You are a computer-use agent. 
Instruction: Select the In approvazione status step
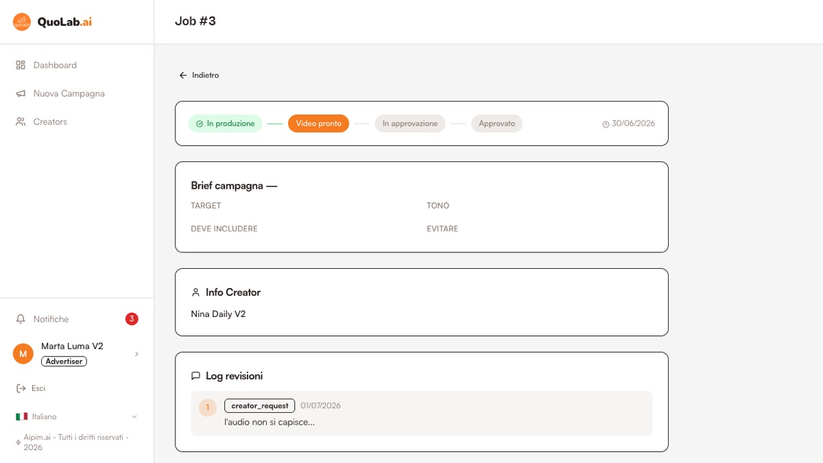pyautogui.click(x=410, y=123)
